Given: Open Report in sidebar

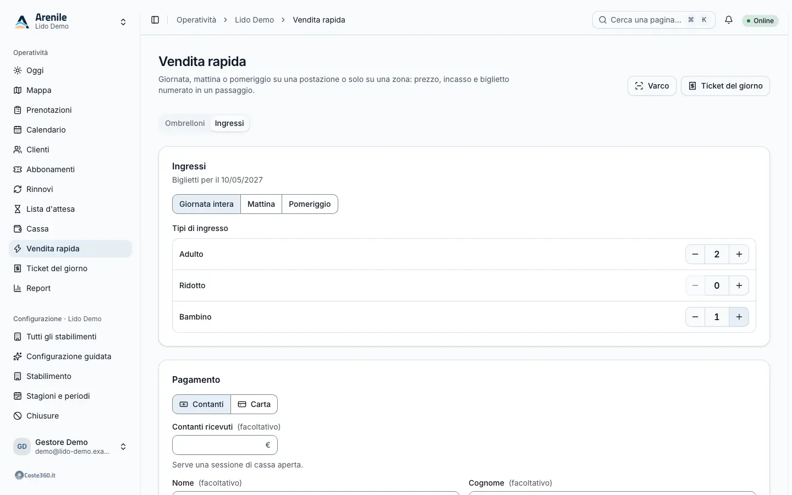Looking at the screenshot, I should click(70, 288).
